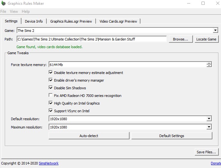The height and width of the screenshot is (168, 221).
Task: Open the SimsNetwork link
Action: pos(49,163)
